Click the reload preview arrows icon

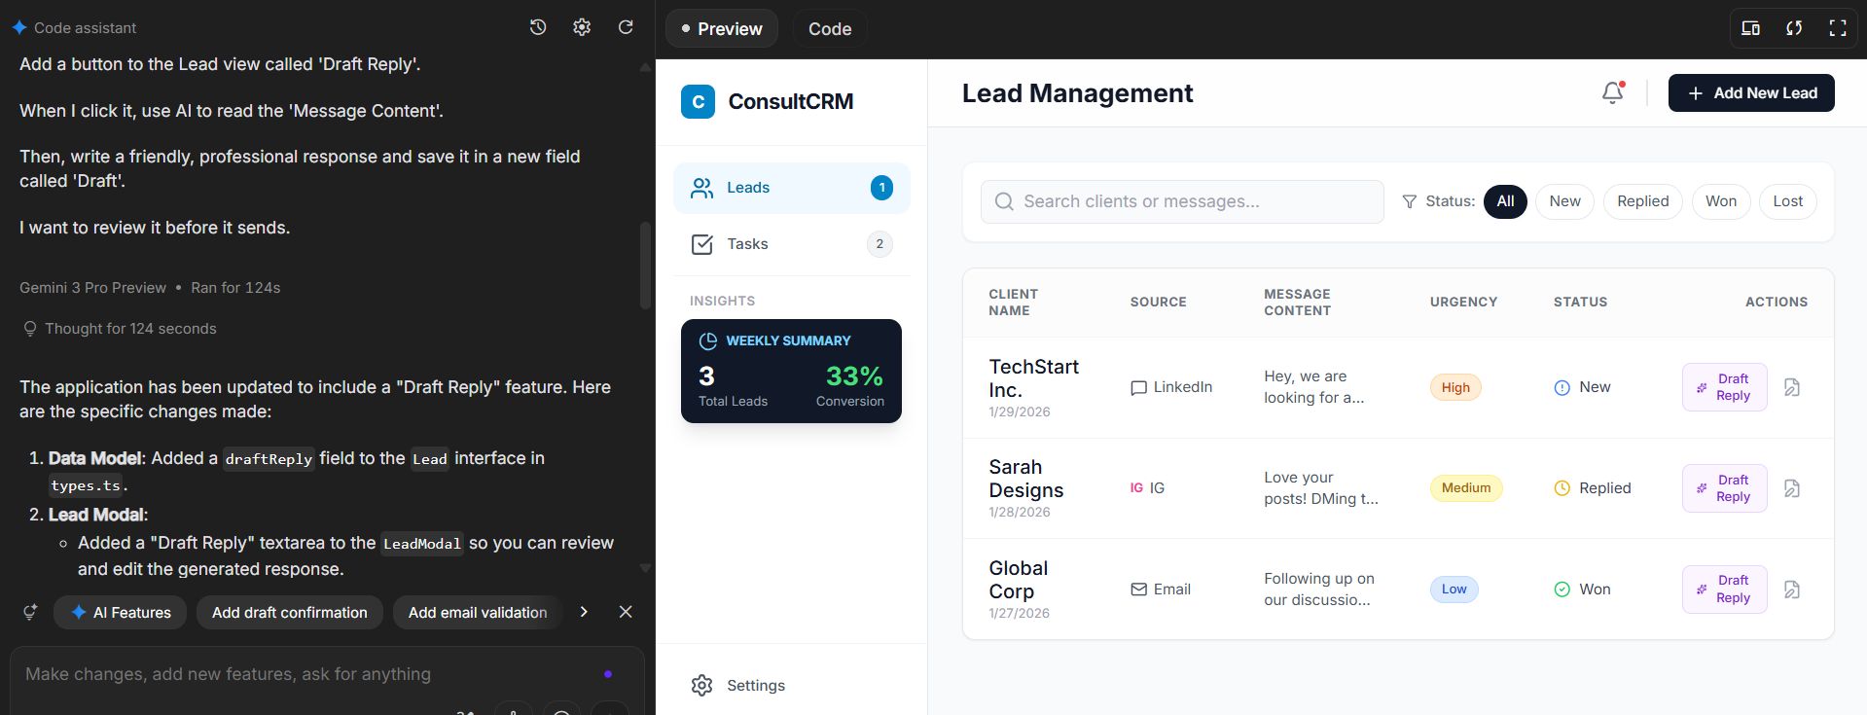[x=1794, y=28]
